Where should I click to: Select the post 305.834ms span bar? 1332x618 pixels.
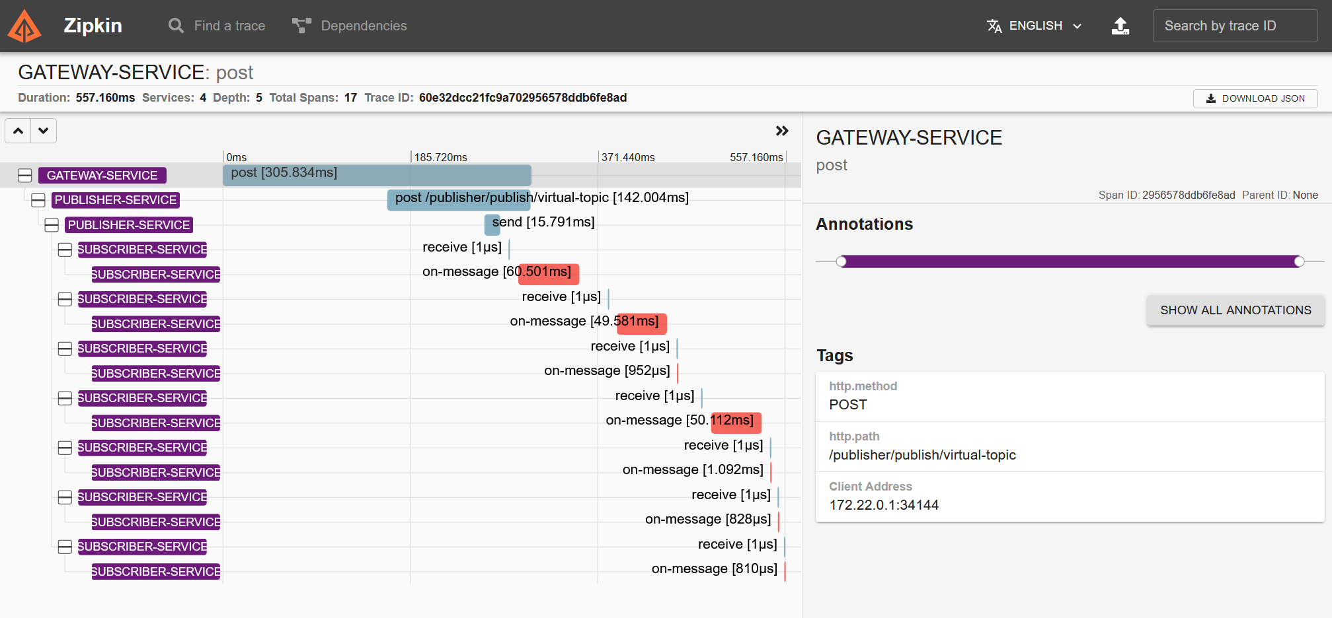point(377,175)
